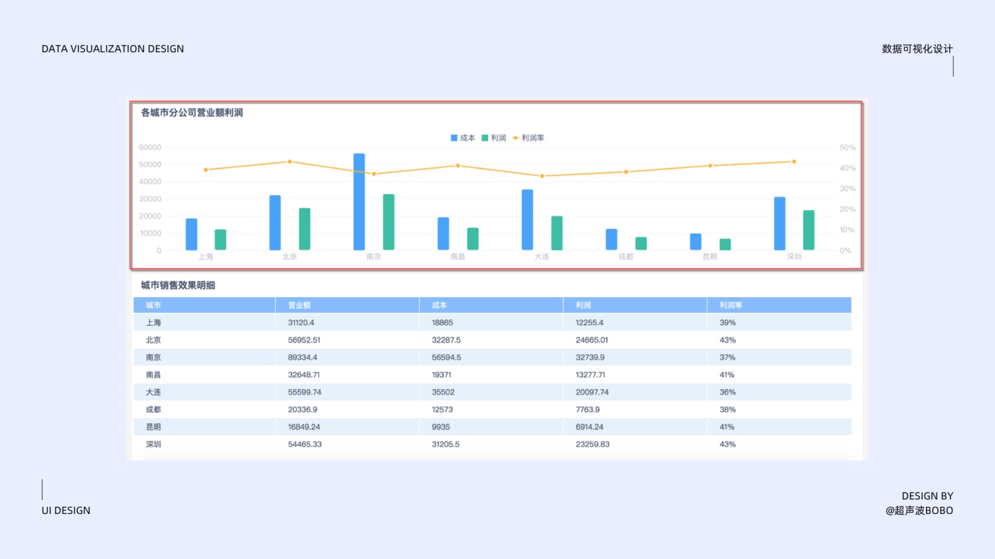995x559 pixels.
Task: Click the 成本 column header in table
Action: click(492, 305)
